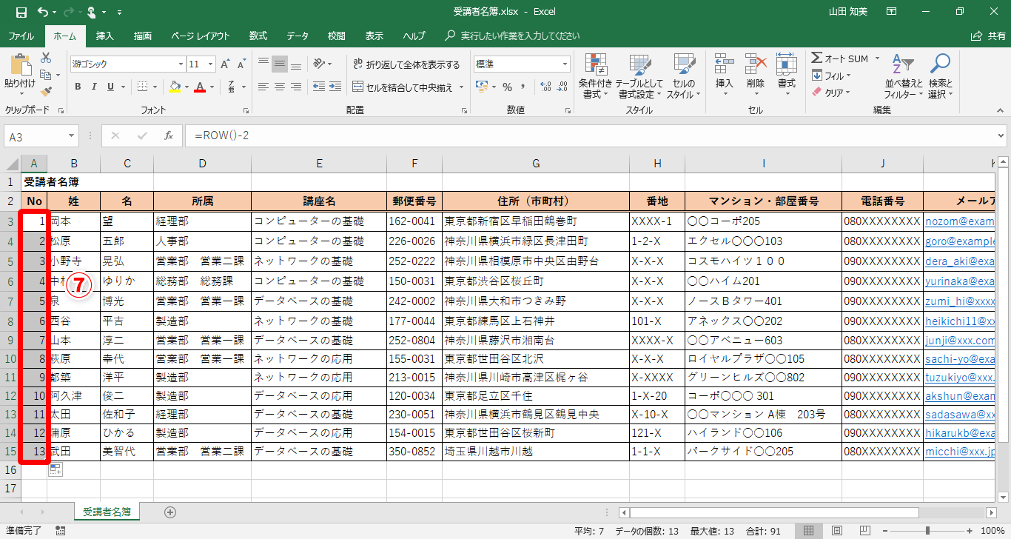Add a new sheet with plus button
Screen dimensions: 1011x539
pyautogui.click(x=170, y=512)
